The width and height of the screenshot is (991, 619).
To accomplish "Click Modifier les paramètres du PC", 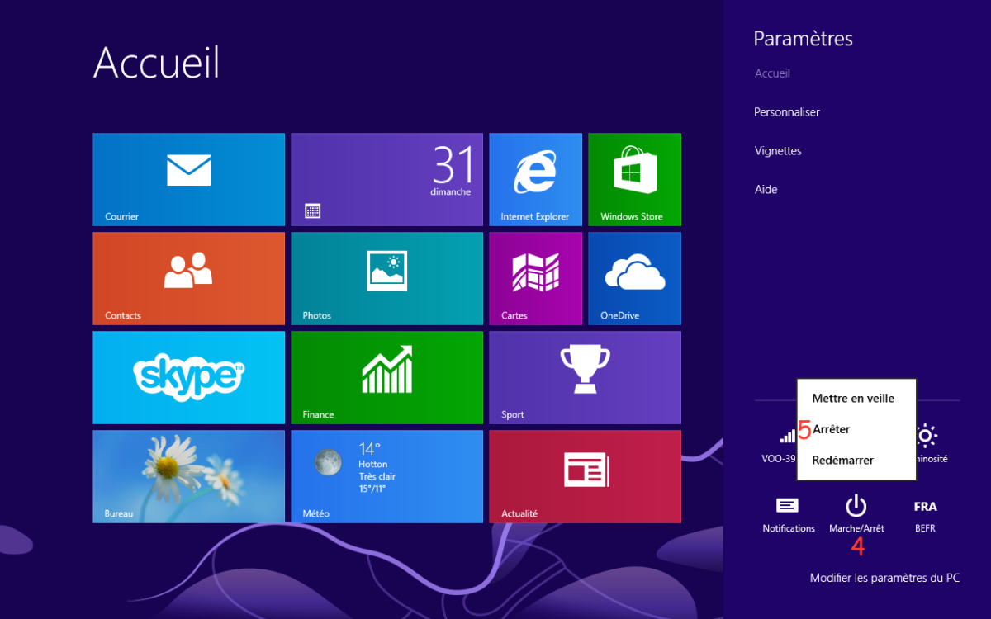I will (884, 579).
